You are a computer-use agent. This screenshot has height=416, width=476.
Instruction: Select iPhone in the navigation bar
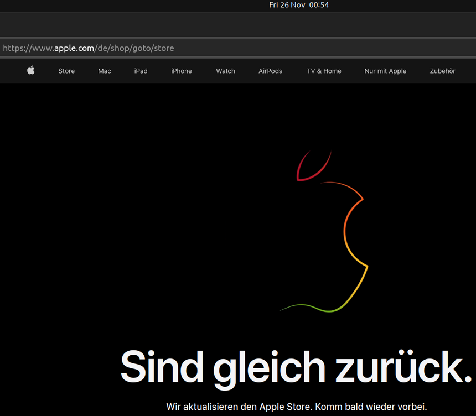pos(182,71)
